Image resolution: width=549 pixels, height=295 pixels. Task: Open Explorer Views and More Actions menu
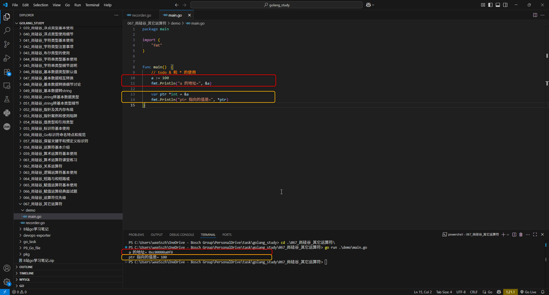(116, 15)
